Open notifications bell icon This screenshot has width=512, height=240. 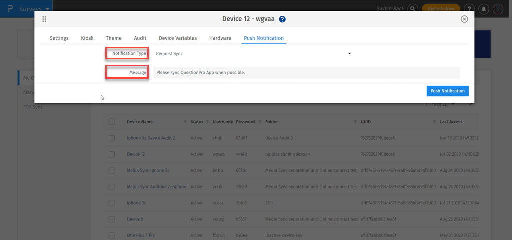(484, 8)
